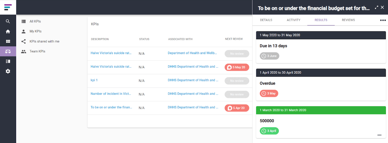Screen dimensions: 388x143
Task: Go to home via sidebar house icon
Action: coord(8,31)
